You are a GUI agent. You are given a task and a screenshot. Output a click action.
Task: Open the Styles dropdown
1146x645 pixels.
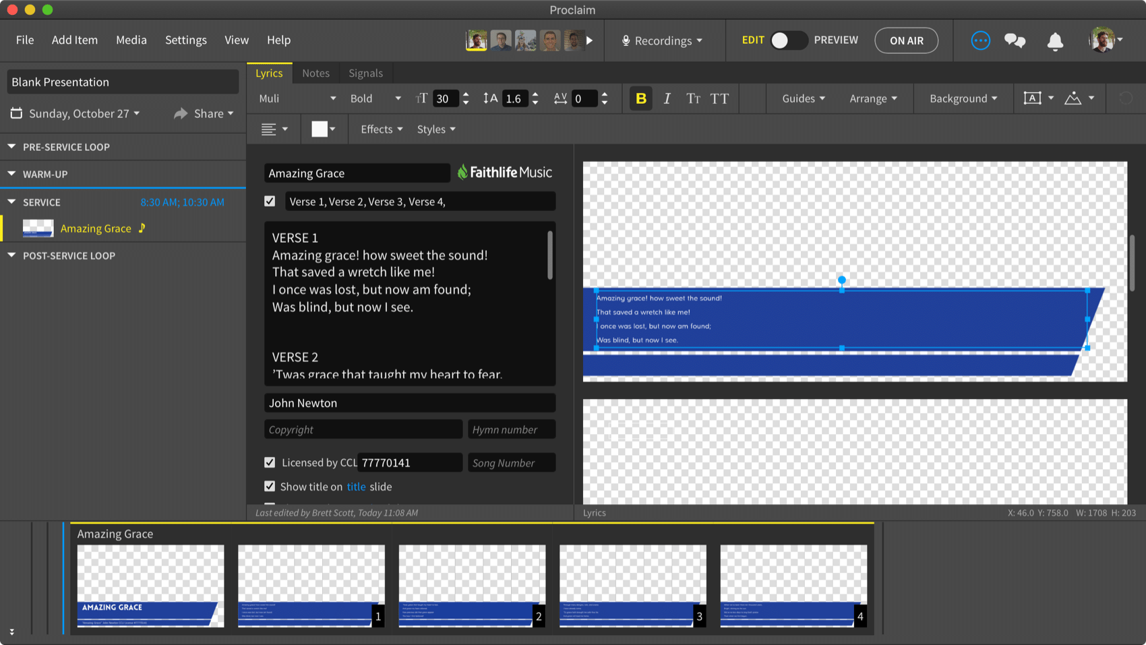tap(436, 129)
